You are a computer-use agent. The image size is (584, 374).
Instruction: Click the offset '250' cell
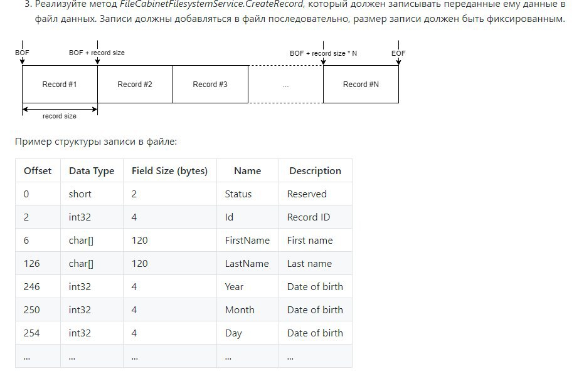38,309
